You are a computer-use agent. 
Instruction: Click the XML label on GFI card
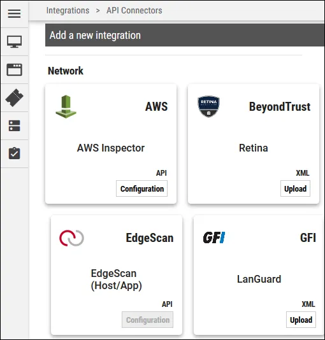pyautogui.click(x=308, y=304)
